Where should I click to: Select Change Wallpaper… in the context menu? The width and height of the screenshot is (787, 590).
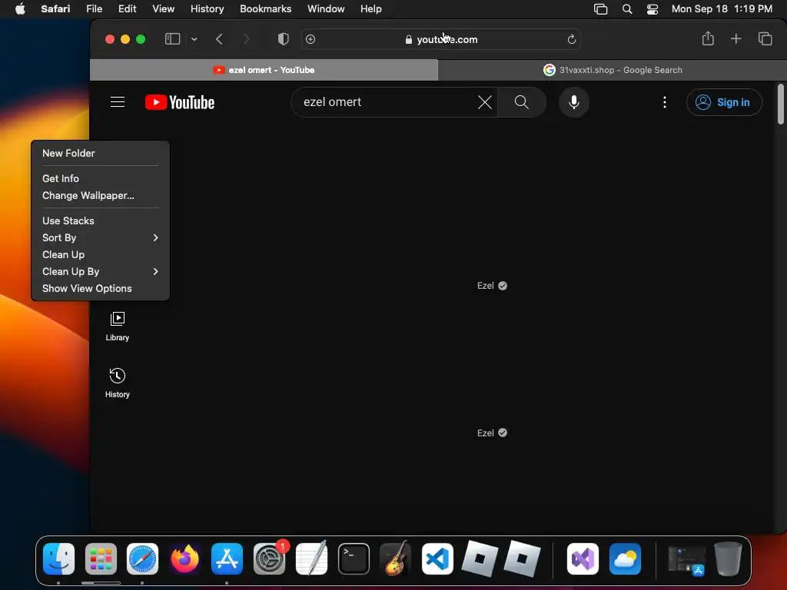[101, 196]
